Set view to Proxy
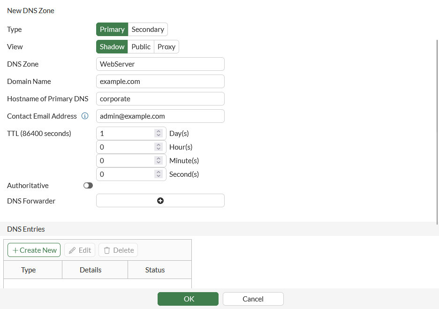The image size is (439, 309). point(167,47)
